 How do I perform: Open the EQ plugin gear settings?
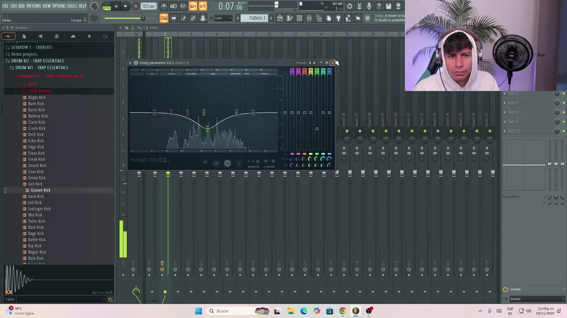click(136, 63)
